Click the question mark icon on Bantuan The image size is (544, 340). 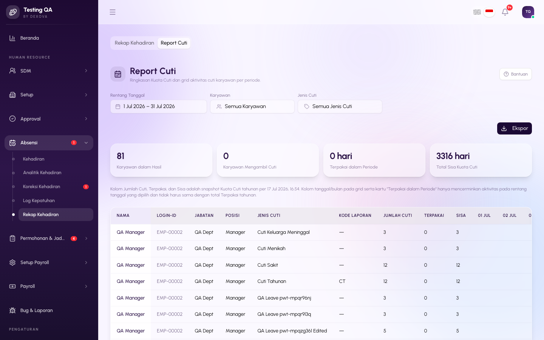[506, 74]
